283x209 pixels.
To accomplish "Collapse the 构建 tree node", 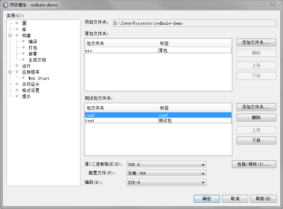I will [x=10, y=36].
